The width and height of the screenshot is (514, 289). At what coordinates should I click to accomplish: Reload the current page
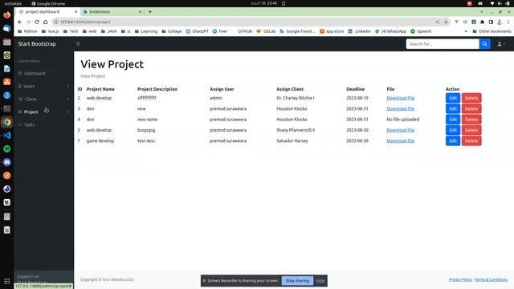coord(37,22)
